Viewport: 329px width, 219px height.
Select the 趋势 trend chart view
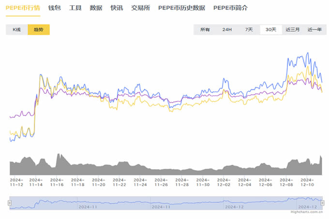(39, 29)
